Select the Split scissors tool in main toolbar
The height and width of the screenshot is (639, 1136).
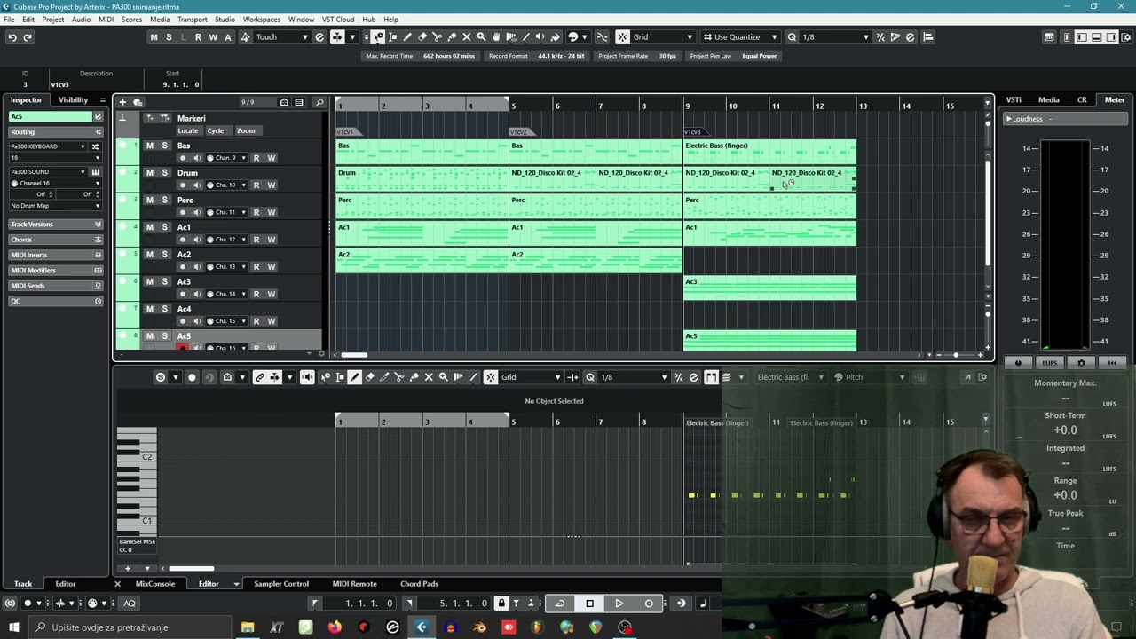click(x=437, y=36)
